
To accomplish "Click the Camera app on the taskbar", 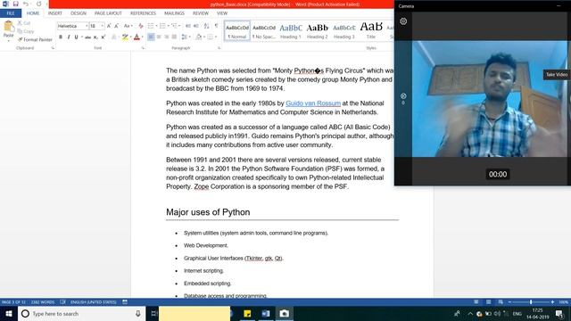I will pos(285,314).
